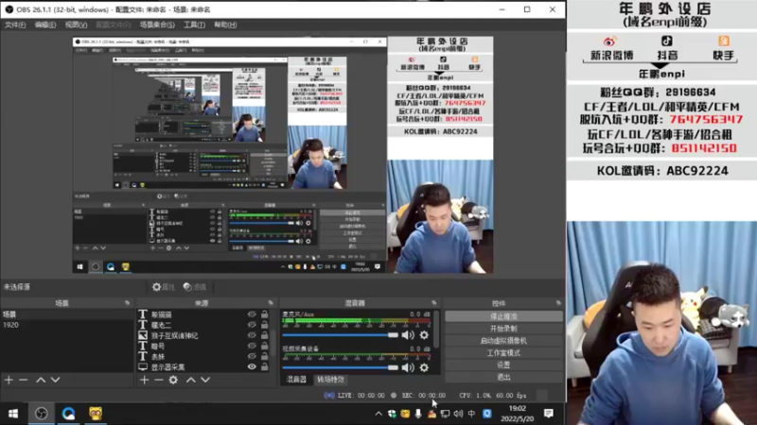Viewport: 757px width, 425px height.
Task: Add a new source with the plus icon
Action: point(145,380)
